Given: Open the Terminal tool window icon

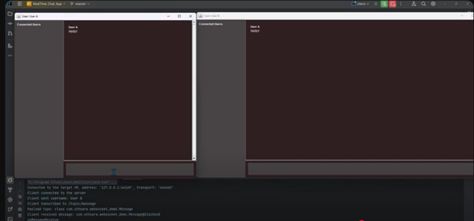Looking at the screenshot, I should point(10,218).
